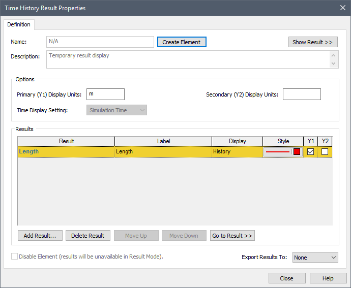
Task: Click the Result column header
Action: (x=66, y=141)
